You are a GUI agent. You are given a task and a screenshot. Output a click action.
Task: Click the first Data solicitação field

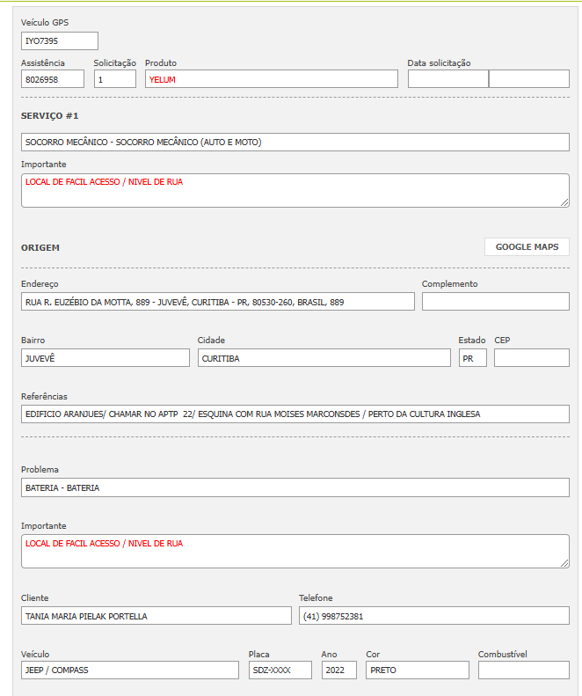(x=447, y=79)
